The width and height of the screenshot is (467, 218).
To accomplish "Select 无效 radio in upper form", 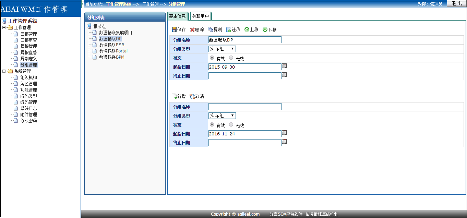I will tap(231, 58).
